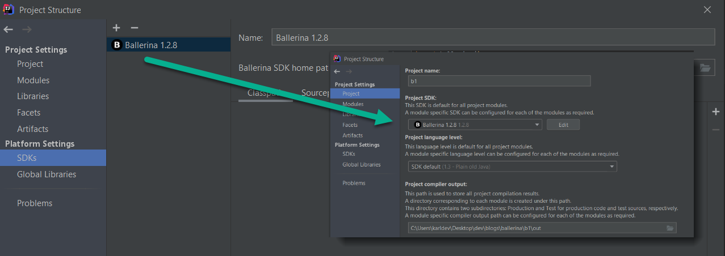Browse SDK home path with the folder icon in outer window
Image resolution: width=725 pixels, height=256 pixels.
coord(705,68)
